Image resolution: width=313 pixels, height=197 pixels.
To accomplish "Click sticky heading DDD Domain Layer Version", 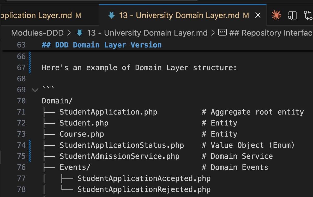I will (x=102, y=45).
